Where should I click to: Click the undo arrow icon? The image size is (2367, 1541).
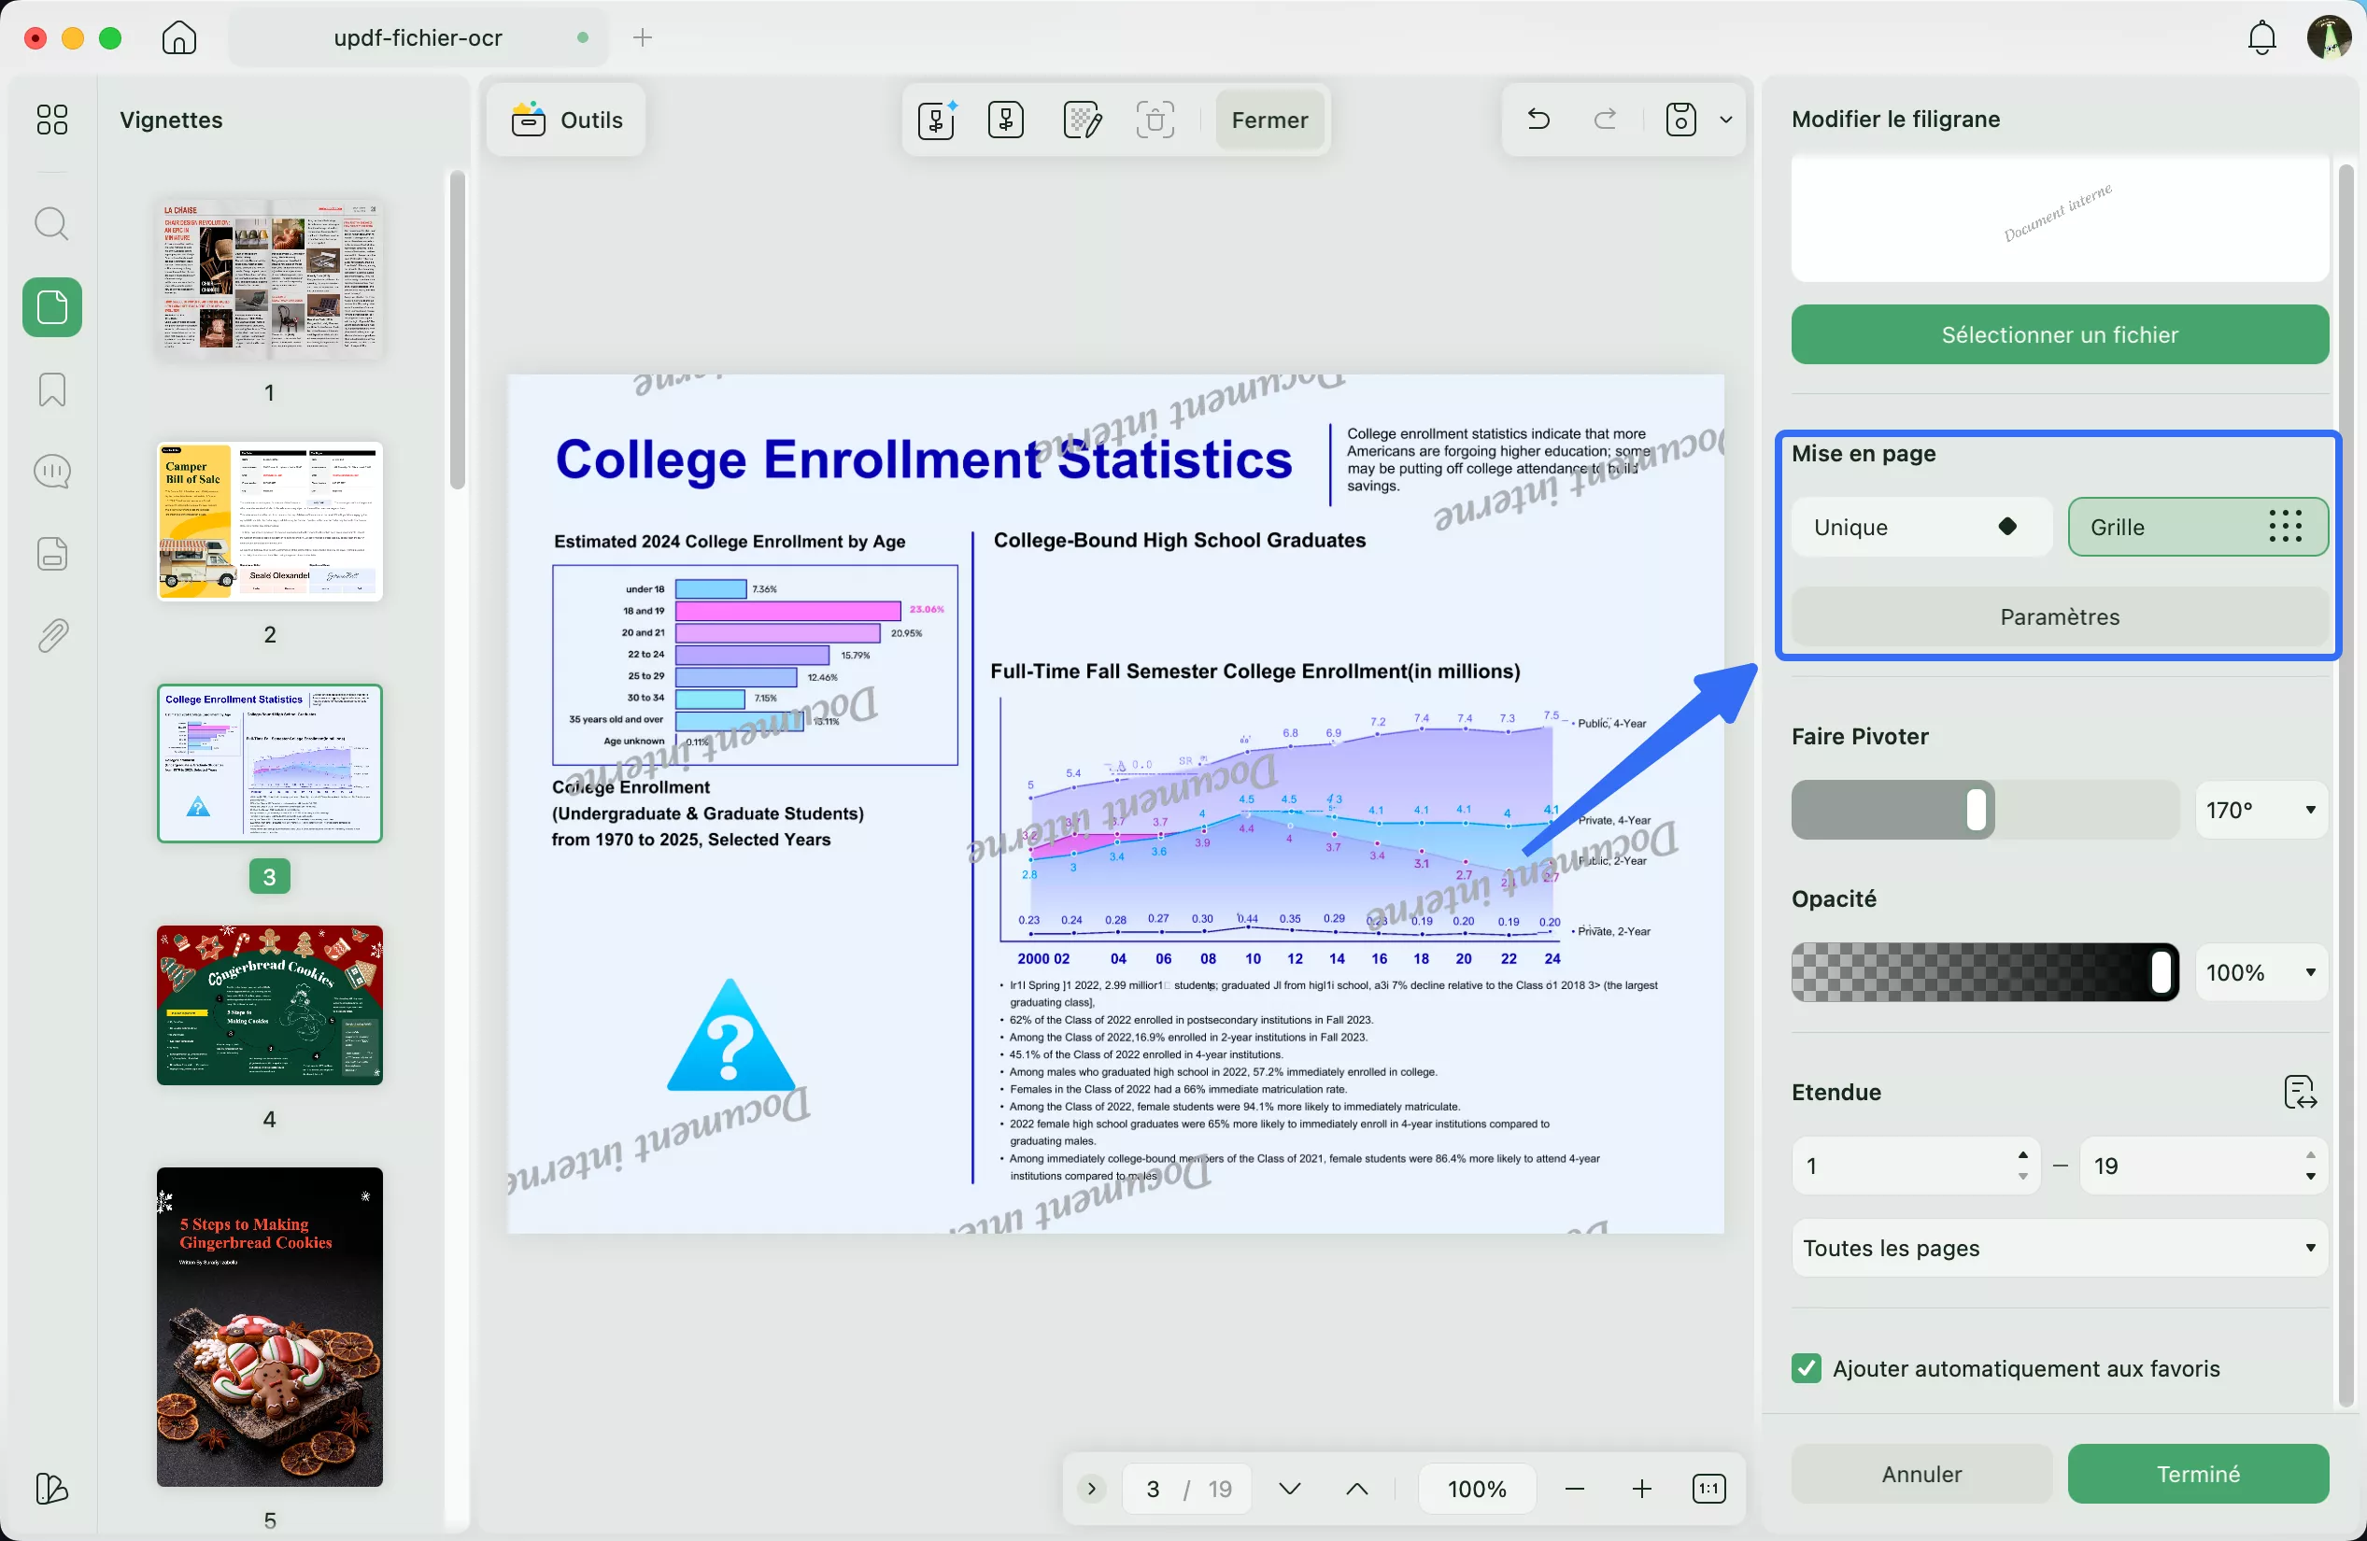pos(1538,120)
